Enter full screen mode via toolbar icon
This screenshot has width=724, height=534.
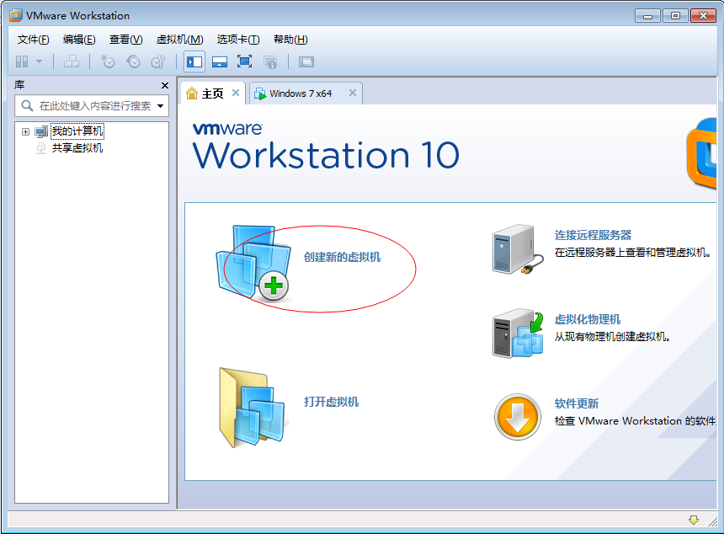tap(244, 61)
